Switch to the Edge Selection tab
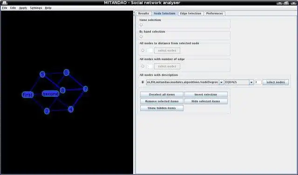 [x=190, y=13]
